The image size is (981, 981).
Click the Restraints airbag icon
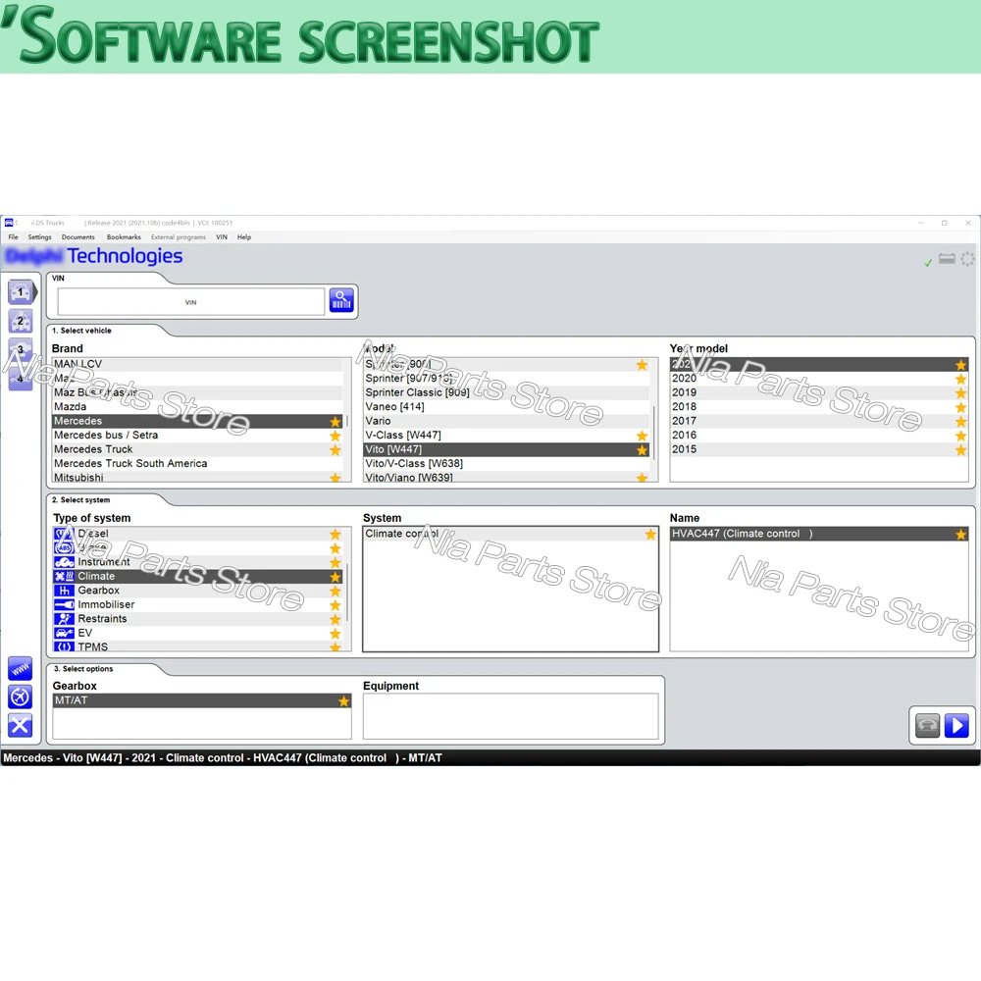(x=64, y=619)
